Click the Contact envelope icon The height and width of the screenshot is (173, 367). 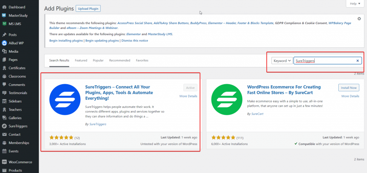[x=4, y=134]
